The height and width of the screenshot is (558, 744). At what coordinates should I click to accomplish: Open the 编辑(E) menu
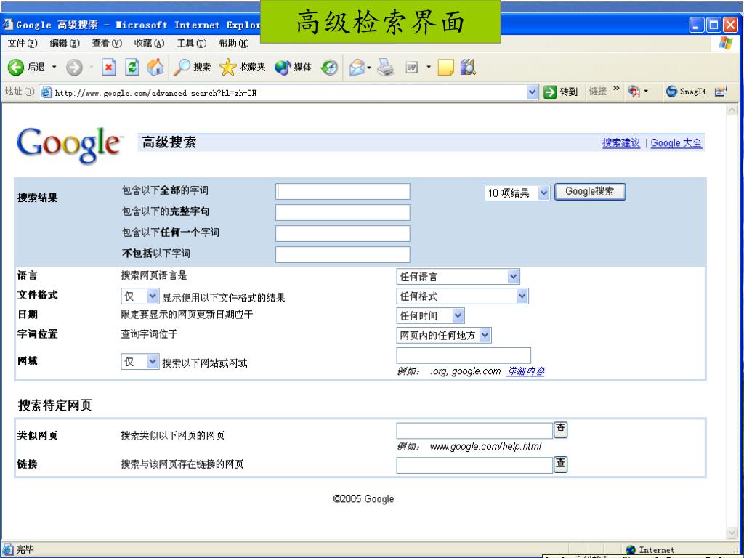click(x=65, y=43)
